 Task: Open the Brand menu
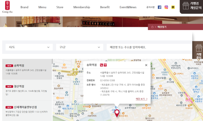coord(24,7)
